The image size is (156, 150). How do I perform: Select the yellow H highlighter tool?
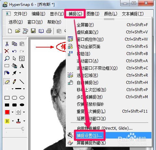coord(7,121)
